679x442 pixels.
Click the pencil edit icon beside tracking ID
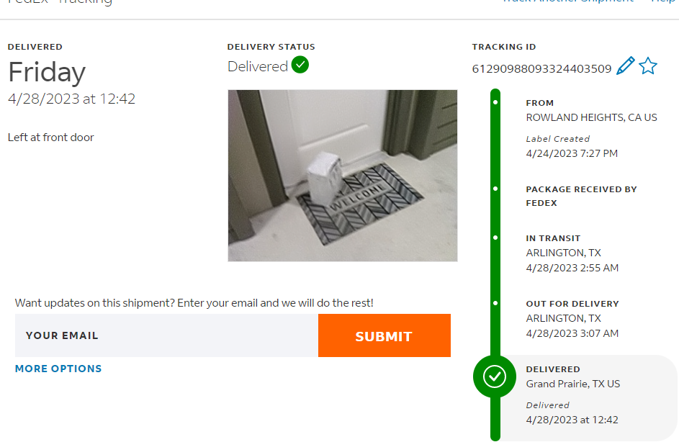click(626, 66)
